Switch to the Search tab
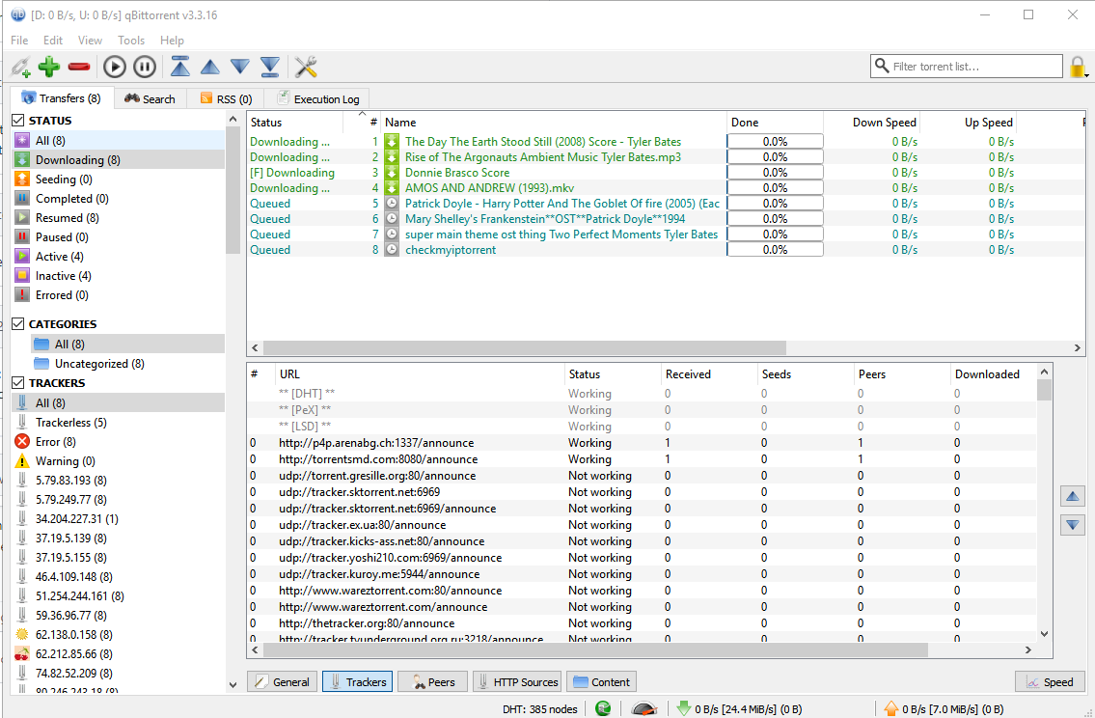Viewport: 1095px width, 718px height. pos(151,99)
